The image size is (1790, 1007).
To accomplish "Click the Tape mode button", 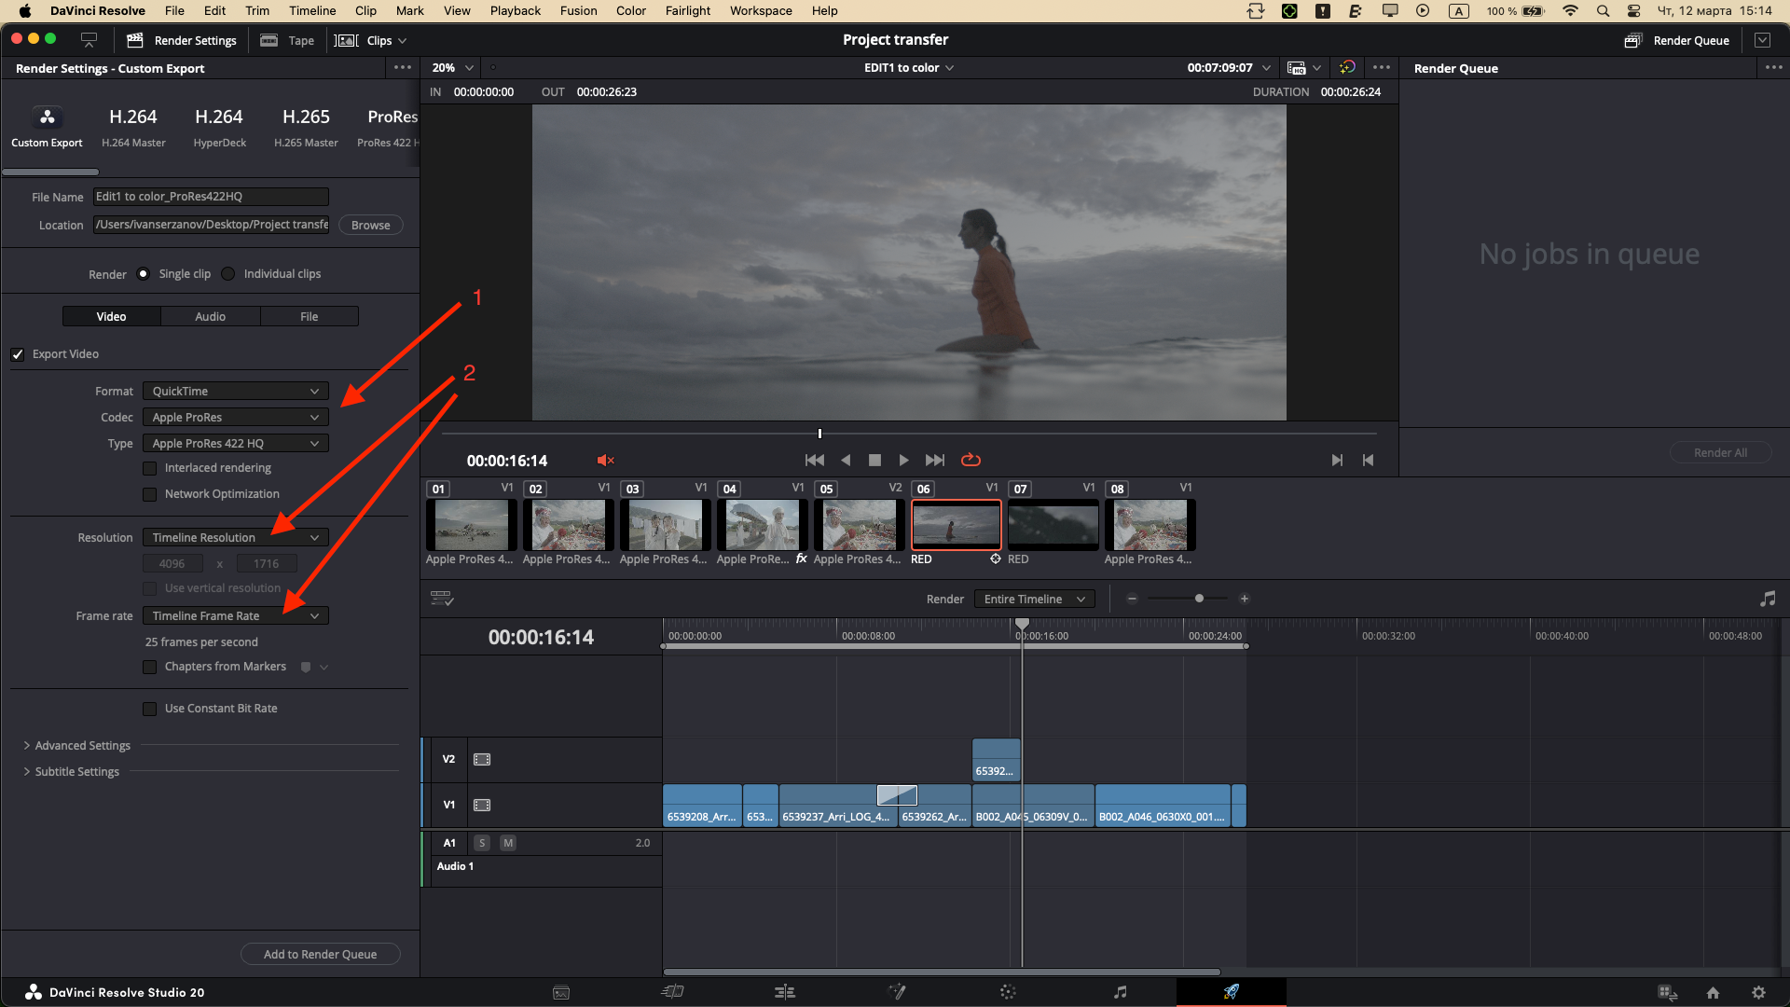I will pyautogui.click(x=287, y=41).
